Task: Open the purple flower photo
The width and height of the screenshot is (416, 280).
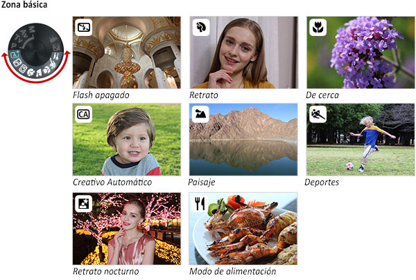Action: 361,53
